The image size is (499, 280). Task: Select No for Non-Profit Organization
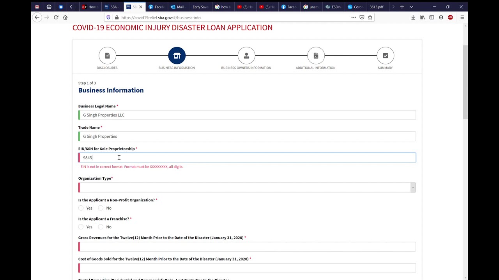101,208
